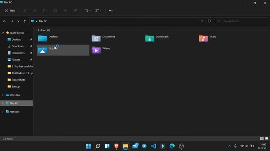Screen dimensions: 270x151
Task: Go forward with the right arrow
Action: click(x=12, y=21)
